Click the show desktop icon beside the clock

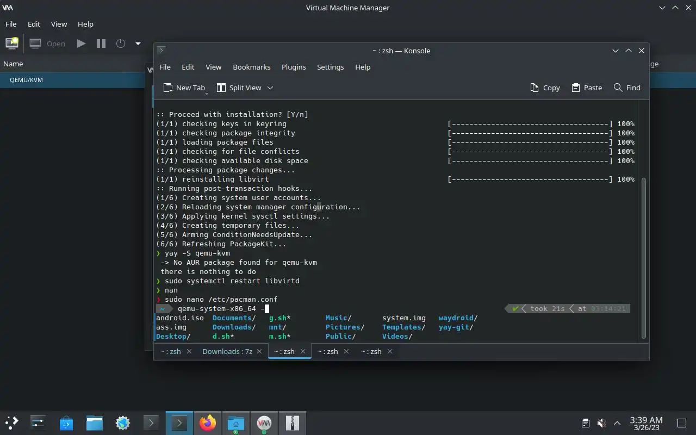pos(681,422)
